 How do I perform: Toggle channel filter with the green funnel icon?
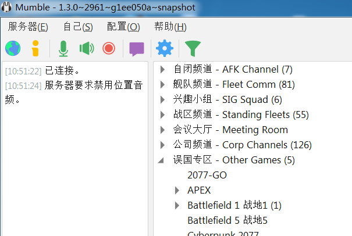[193, 48]
